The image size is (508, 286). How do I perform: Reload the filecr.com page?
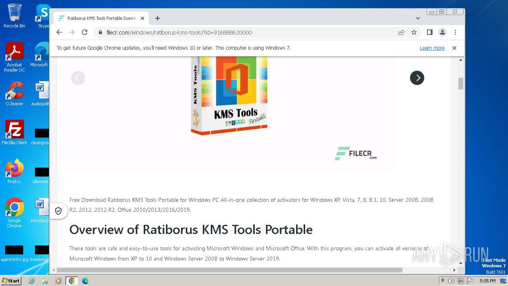point(85,32)
